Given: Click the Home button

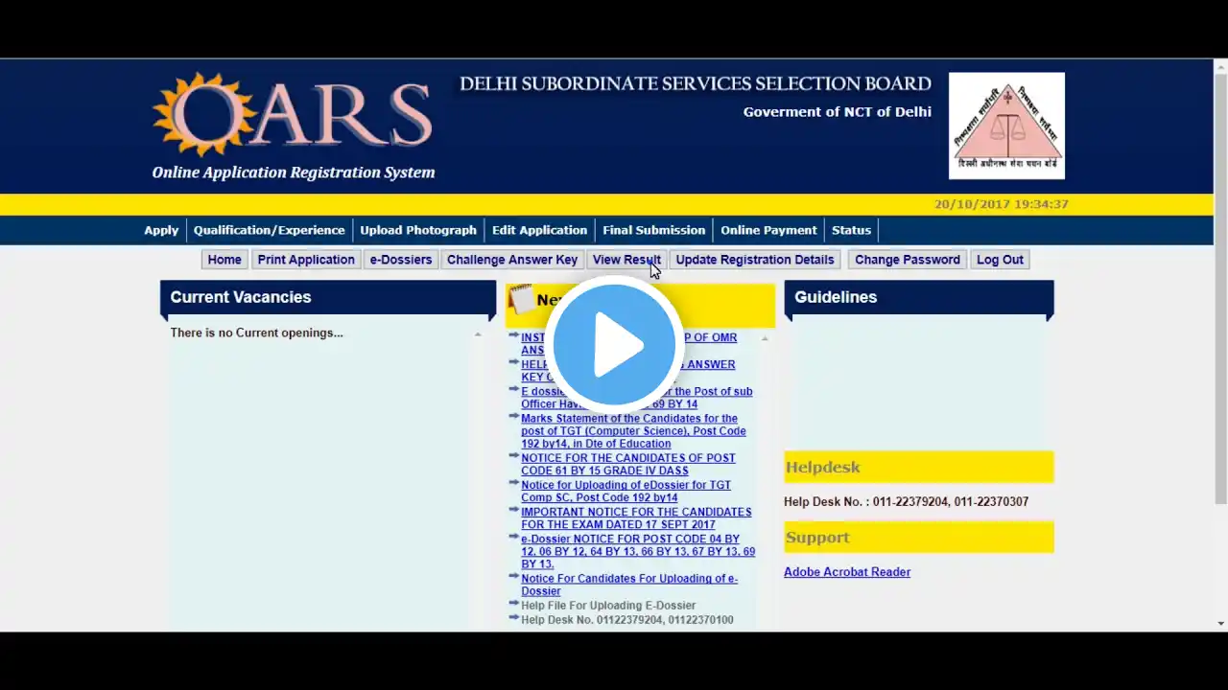Looking at the screenshot, I should [x=224, y=260].
